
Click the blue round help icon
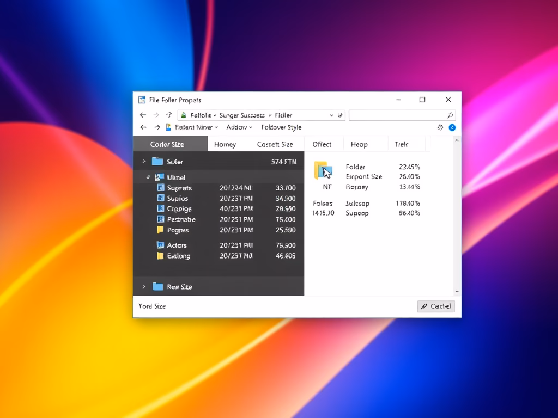tap(452, 127)
